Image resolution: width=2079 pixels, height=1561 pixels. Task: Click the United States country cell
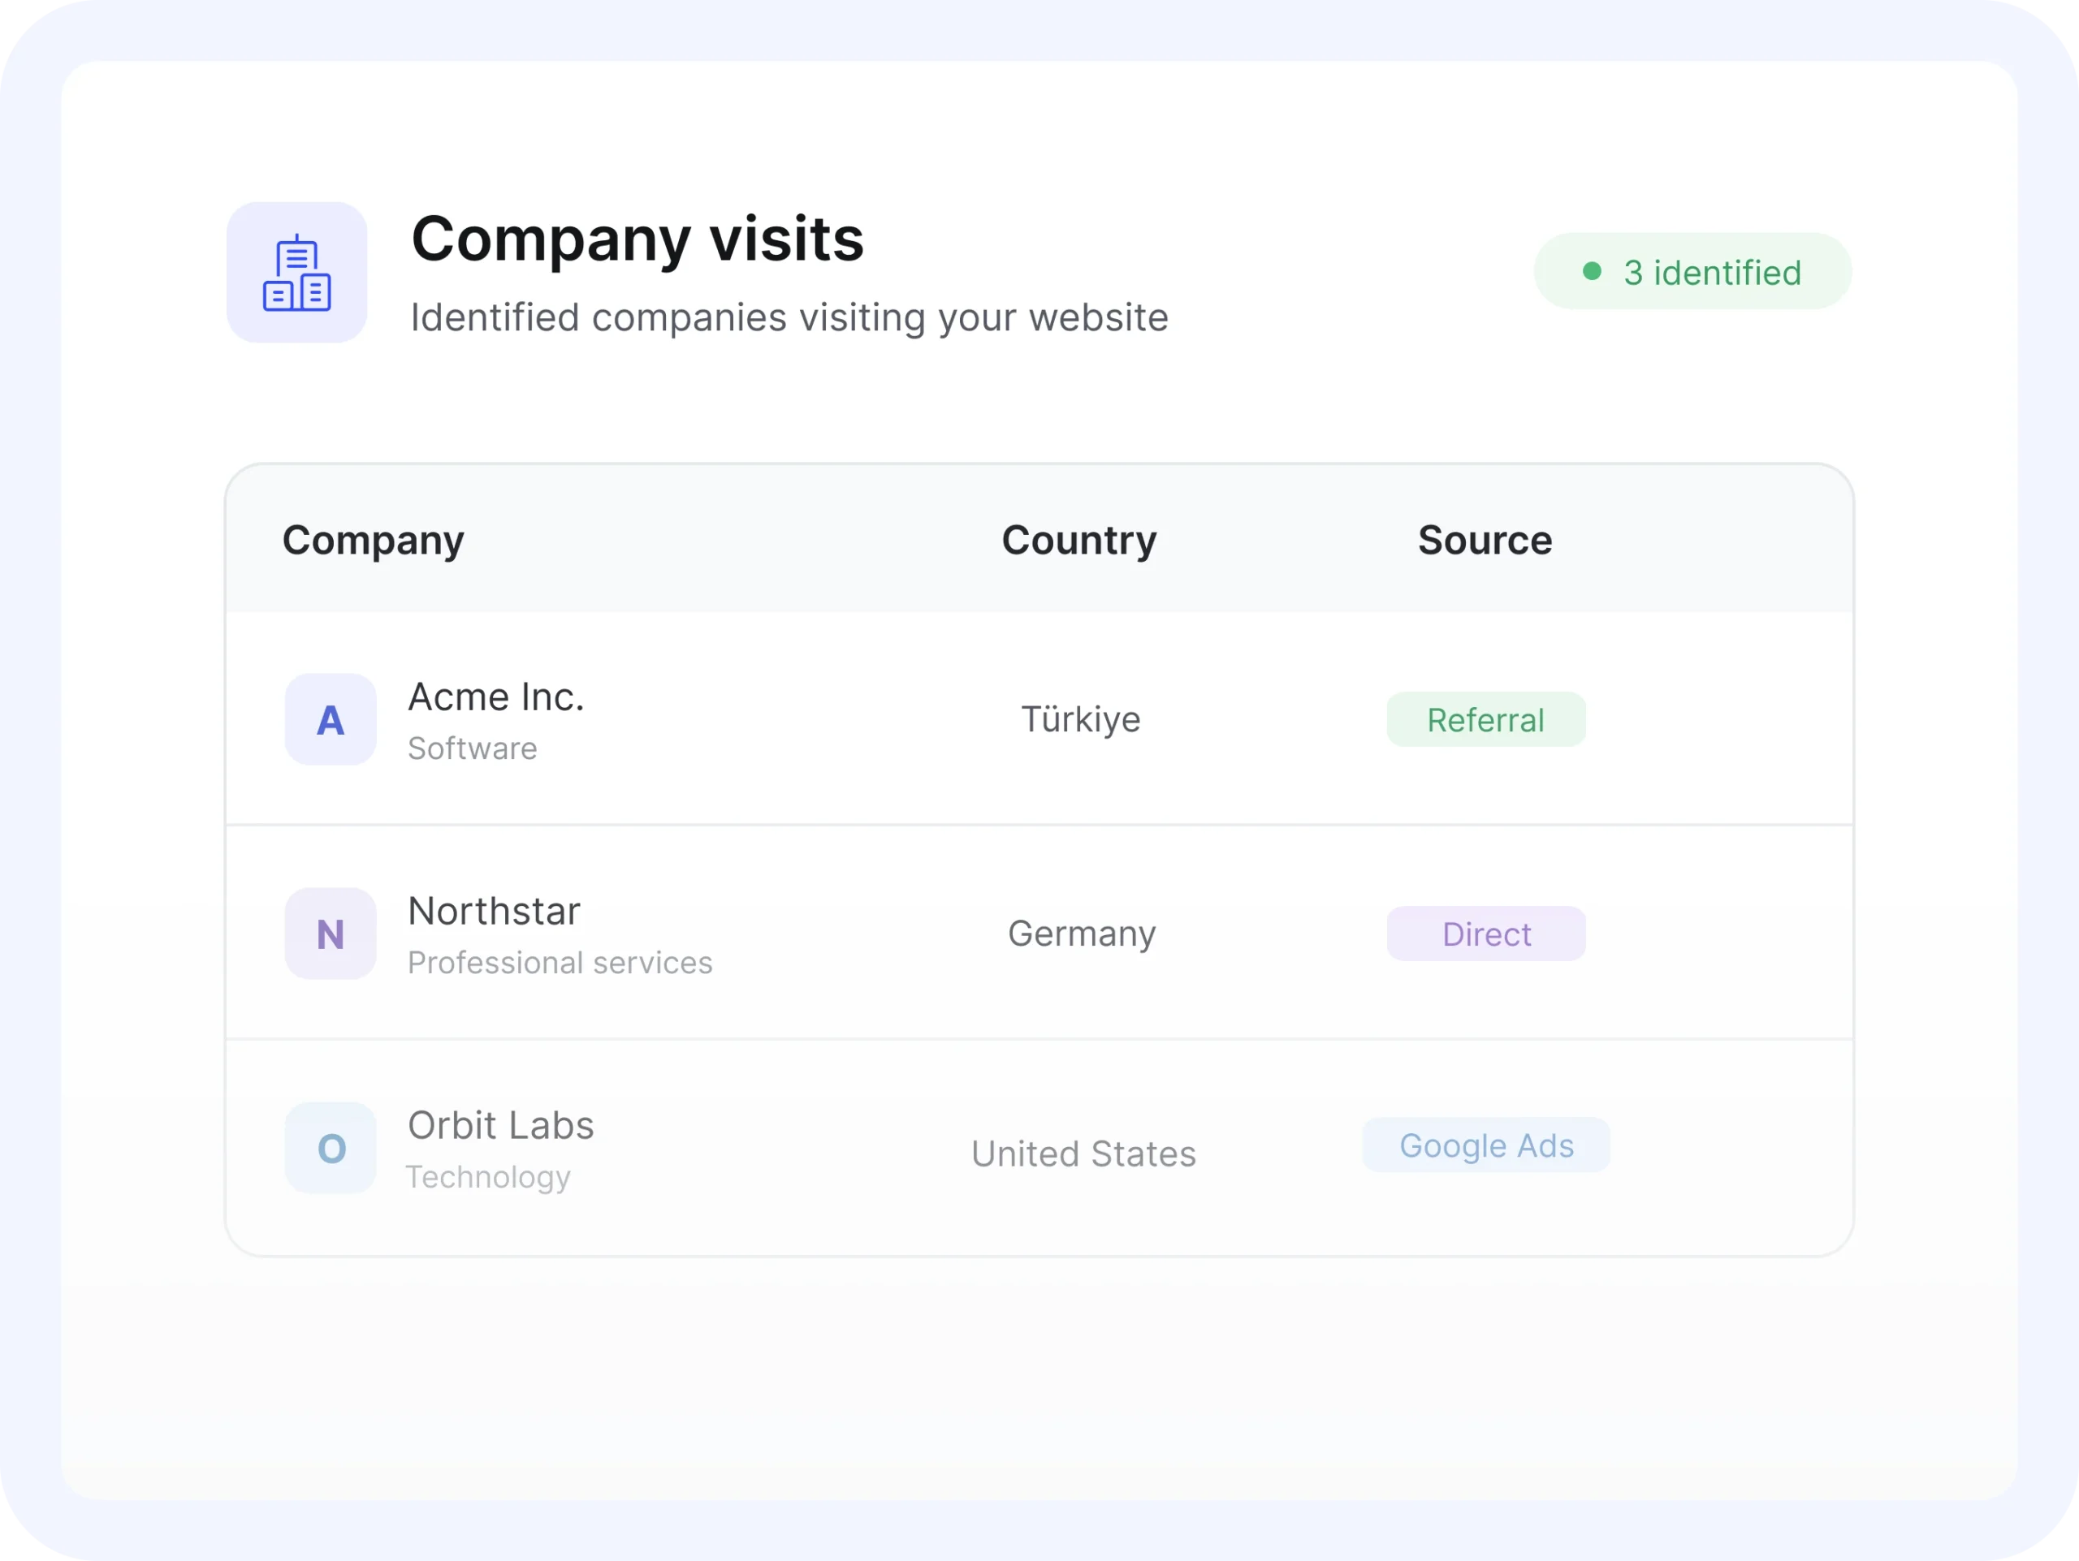point(1083,1154)
